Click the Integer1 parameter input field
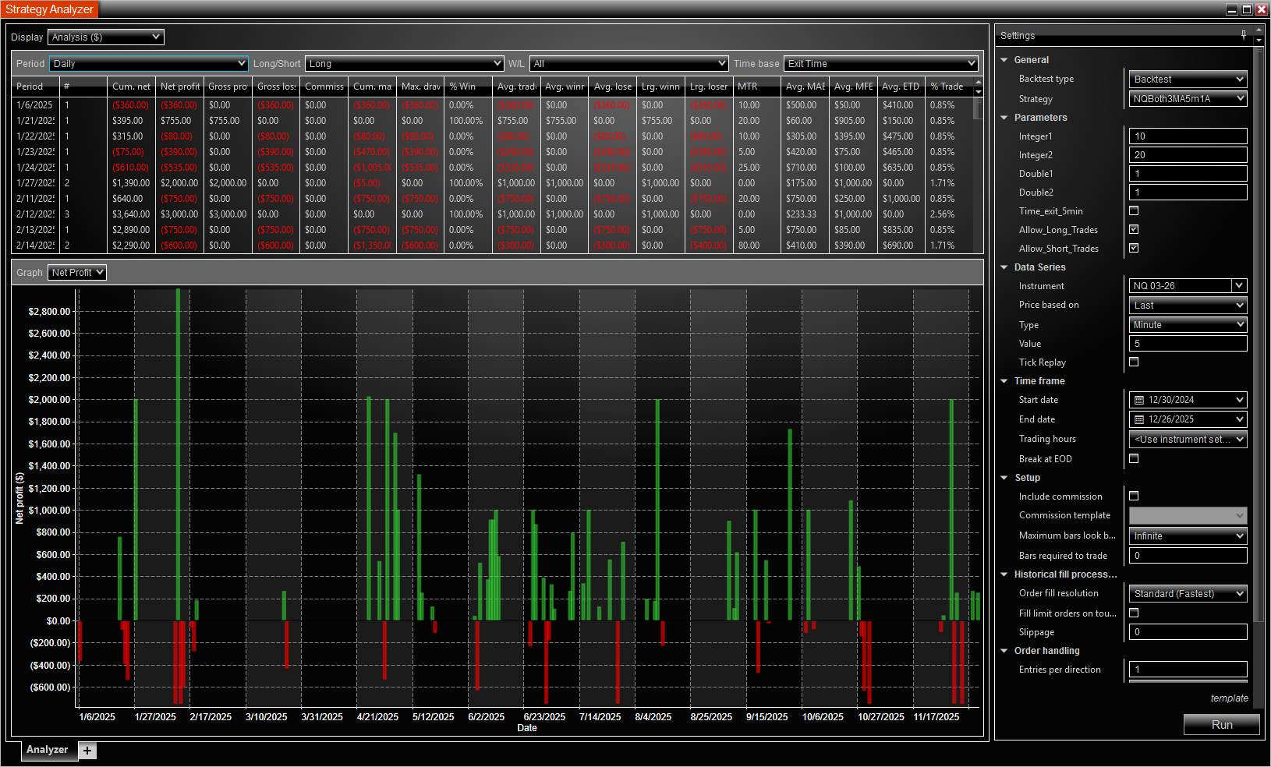The image size is (1271, 767). coord(1188,136)
